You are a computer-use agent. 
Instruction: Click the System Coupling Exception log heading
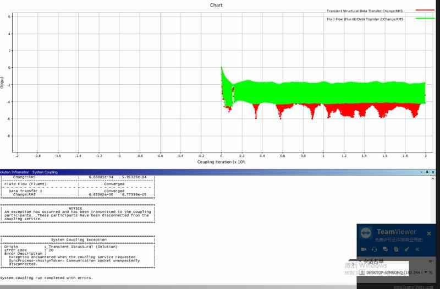[78, 240]
